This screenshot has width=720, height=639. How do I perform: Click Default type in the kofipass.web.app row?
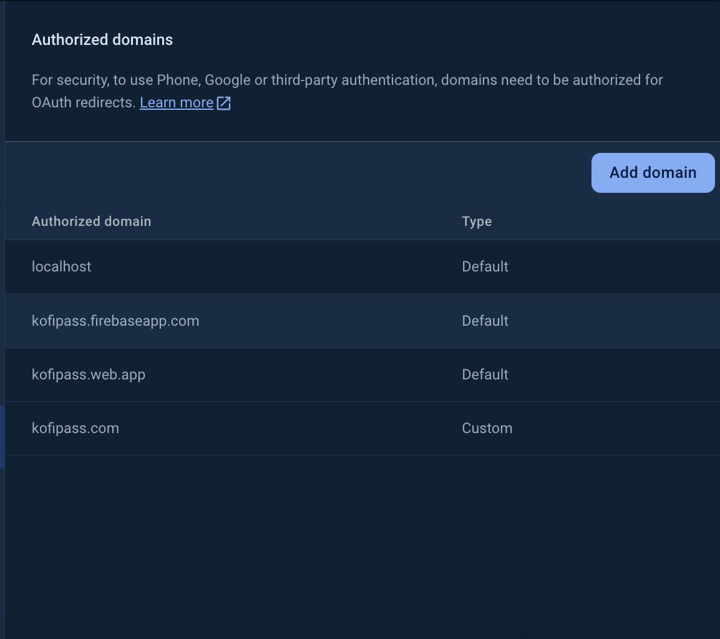pos(485,374)
